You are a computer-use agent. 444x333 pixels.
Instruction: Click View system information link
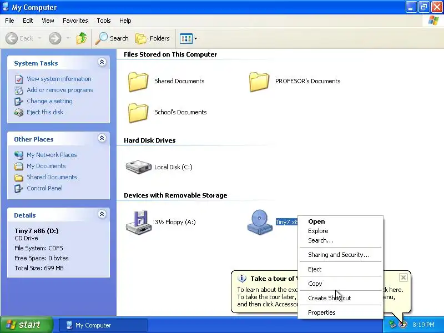[59, 79]
